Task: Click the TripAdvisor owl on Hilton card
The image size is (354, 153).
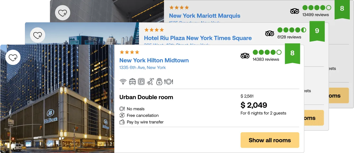Action: (245, 56)
